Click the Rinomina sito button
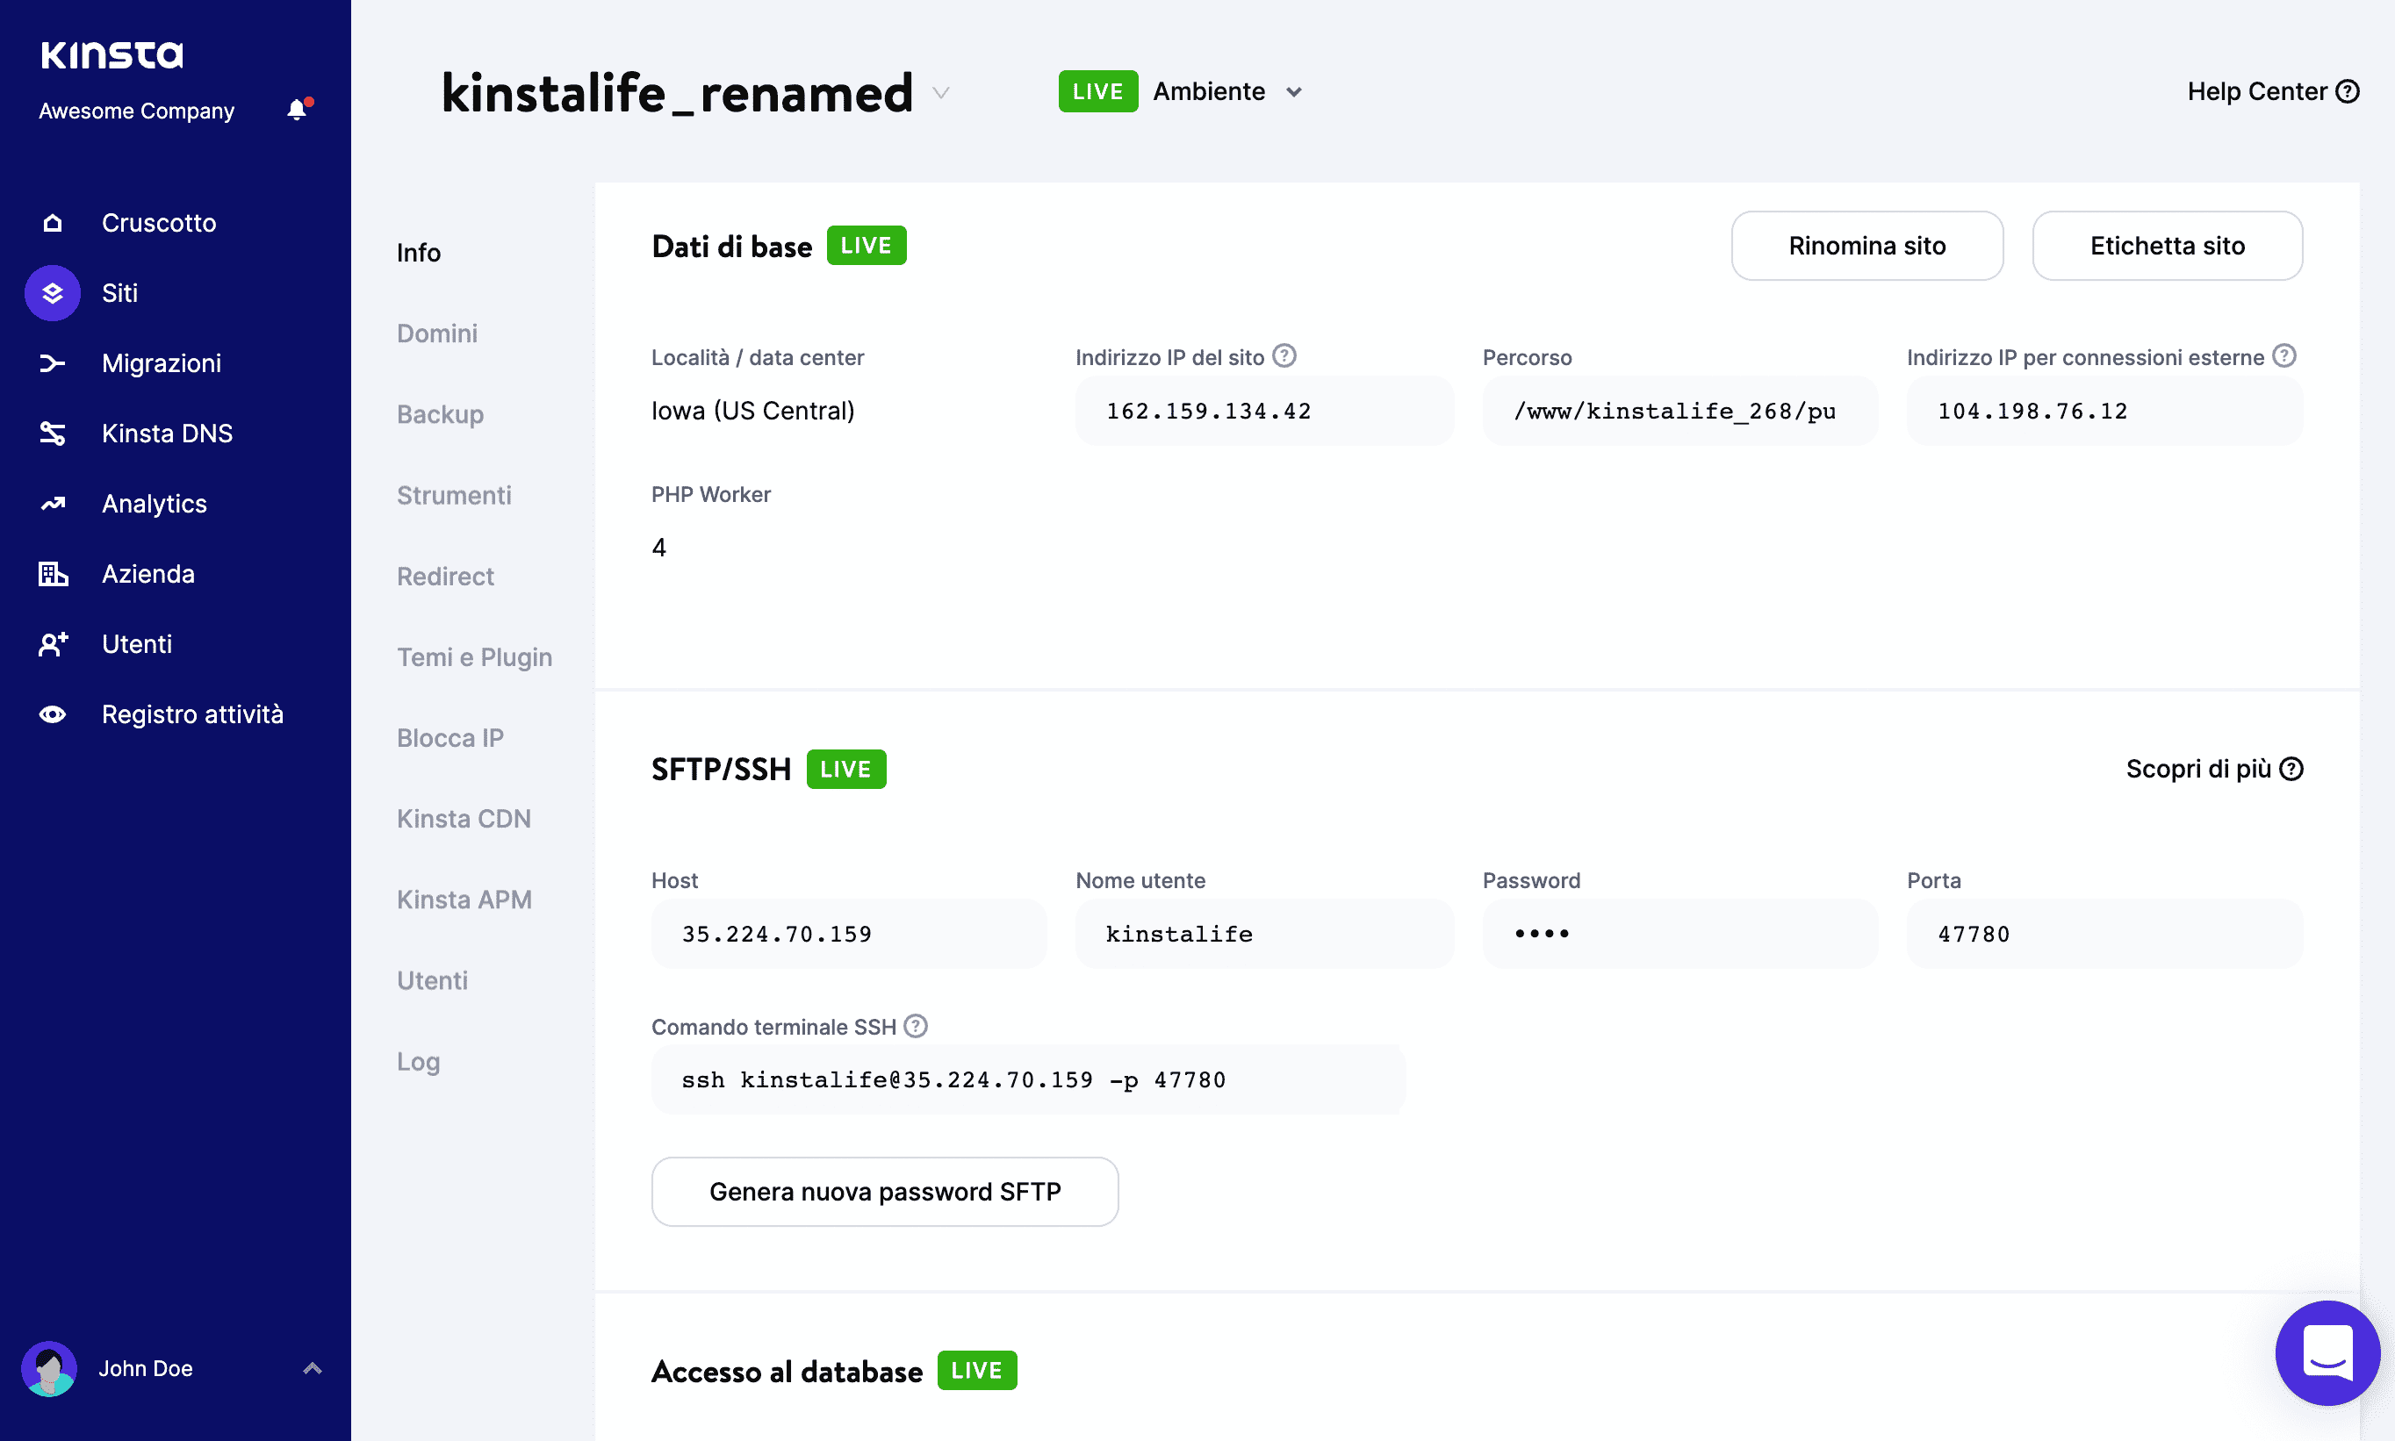This screenshot has width=2395, height=1441. pos(1866,246)
